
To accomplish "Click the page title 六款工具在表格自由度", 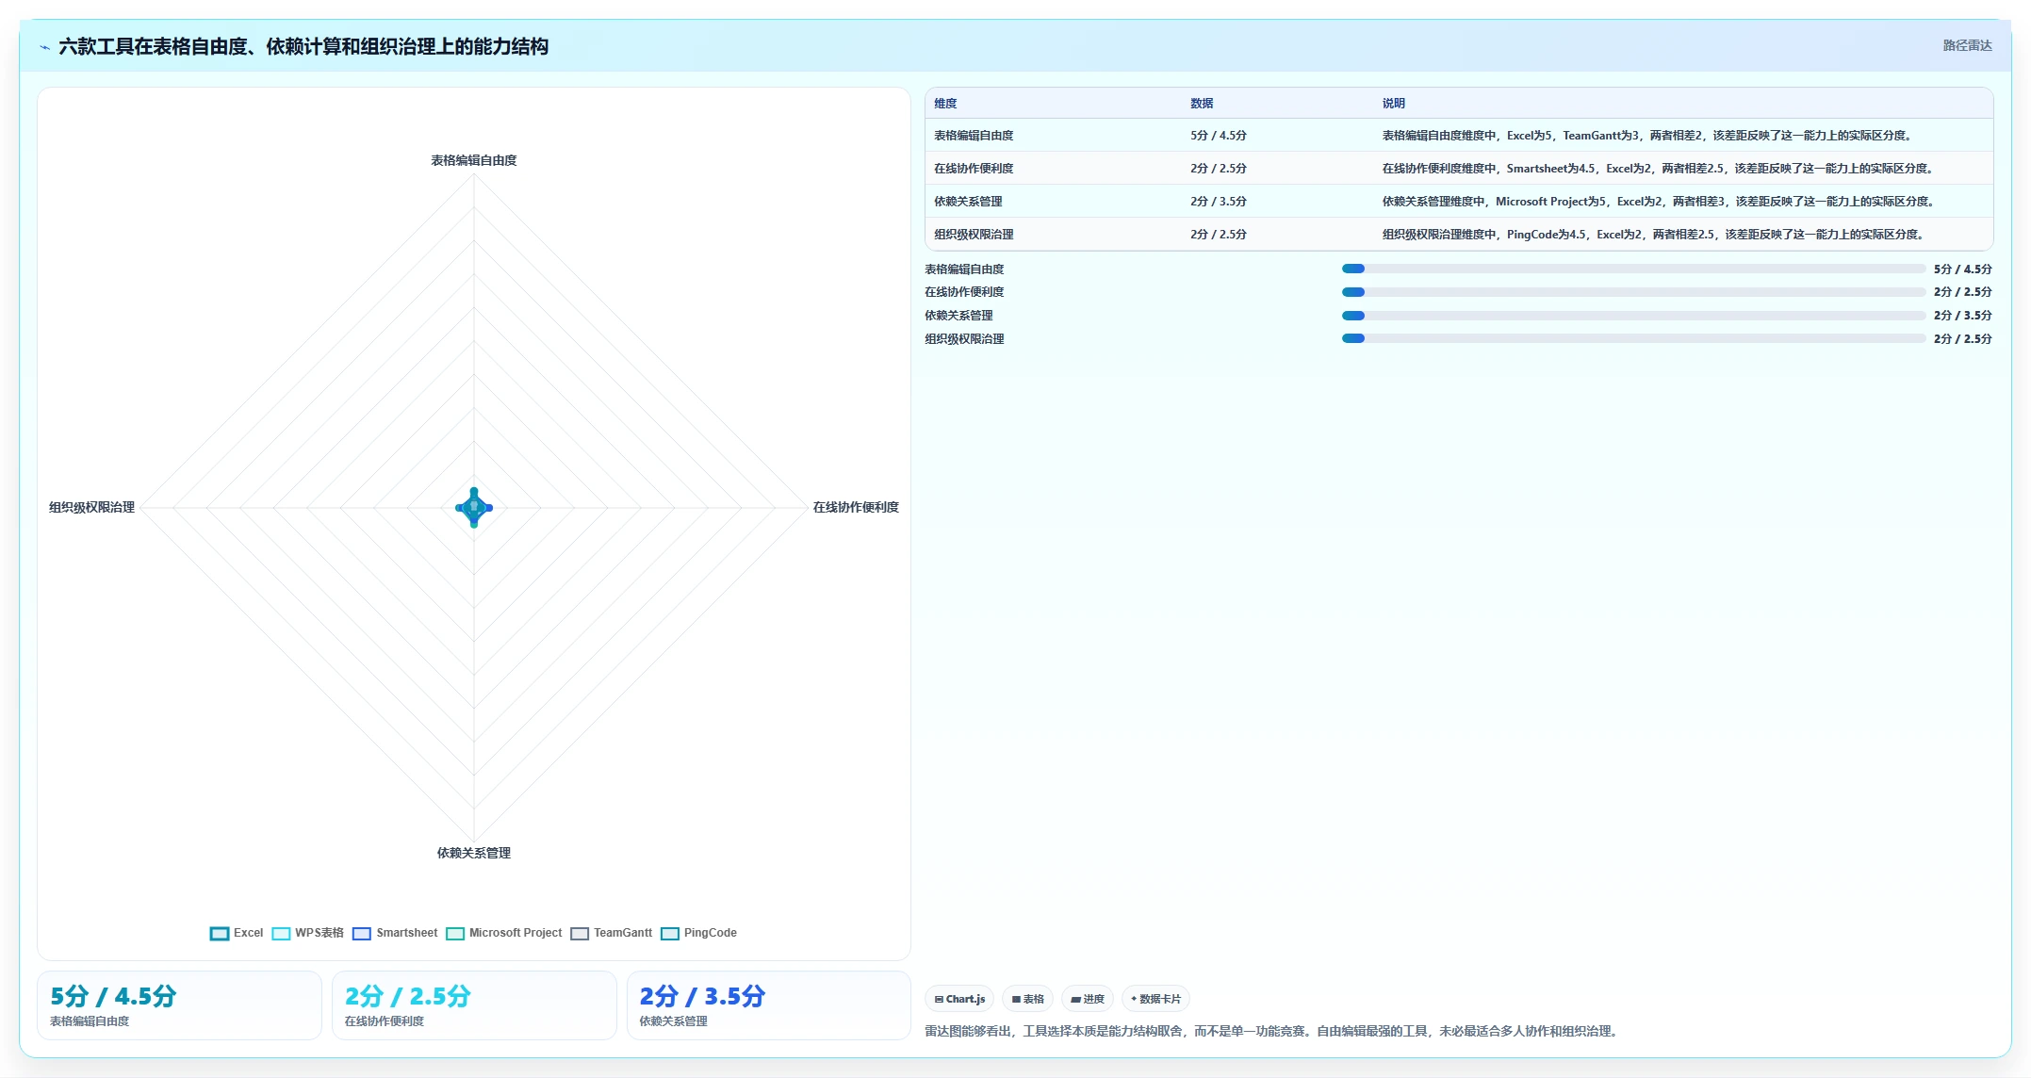I will 303,46.
